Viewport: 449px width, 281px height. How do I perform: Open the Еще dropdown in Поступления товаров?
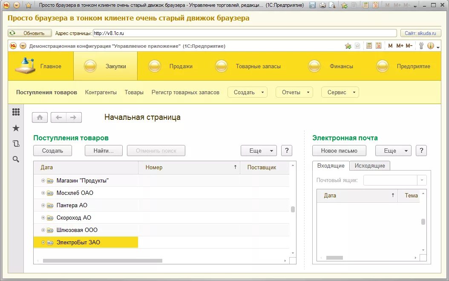[x=259, y=151]
